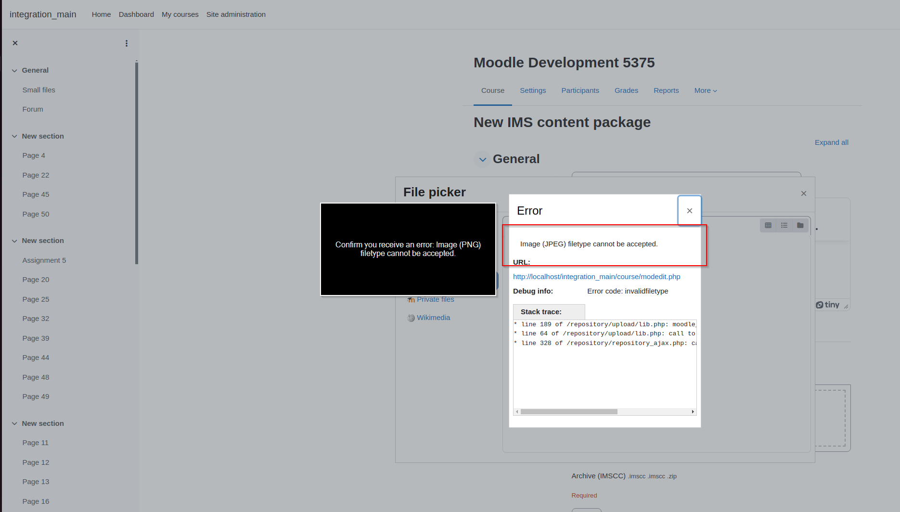Click stack trace line 328 entry
The height and width of the screenshot is (512, 900).
[x=605, y=343]
